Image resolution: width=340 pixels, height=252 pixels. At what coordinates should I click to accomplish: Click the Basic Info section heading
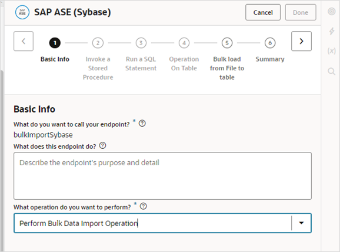(x=34, y=109)
